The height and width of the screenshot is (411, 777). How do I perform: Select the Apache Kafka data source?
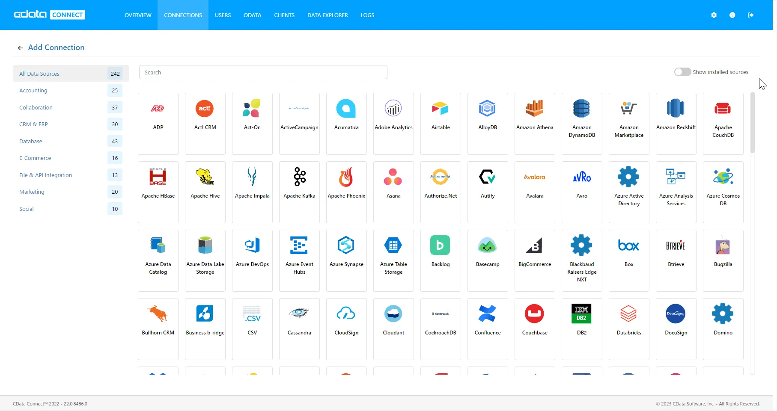pos(299,192)
